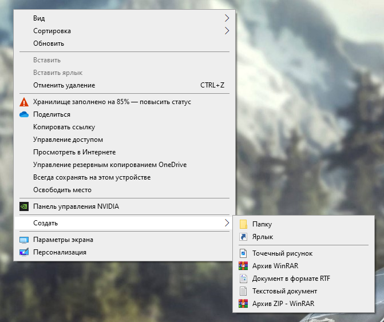Image resolution: width=384 pixels, height=322 pixels.
Task: Create a new Архив WinRAR
Action: 303,266
